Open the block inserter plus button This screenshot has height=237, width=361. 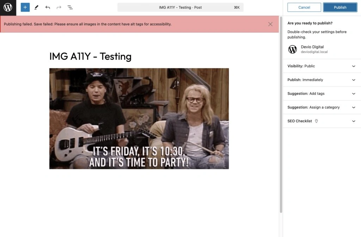25,7
